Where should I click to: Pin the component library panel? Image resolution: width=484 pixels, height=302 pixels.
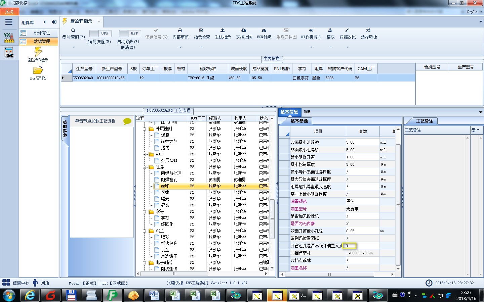[x=54, y=22]
